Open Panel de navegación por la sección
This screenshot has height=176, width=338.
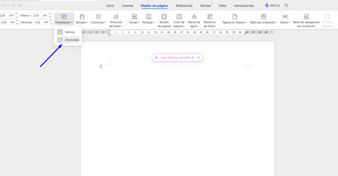[306, 17]
